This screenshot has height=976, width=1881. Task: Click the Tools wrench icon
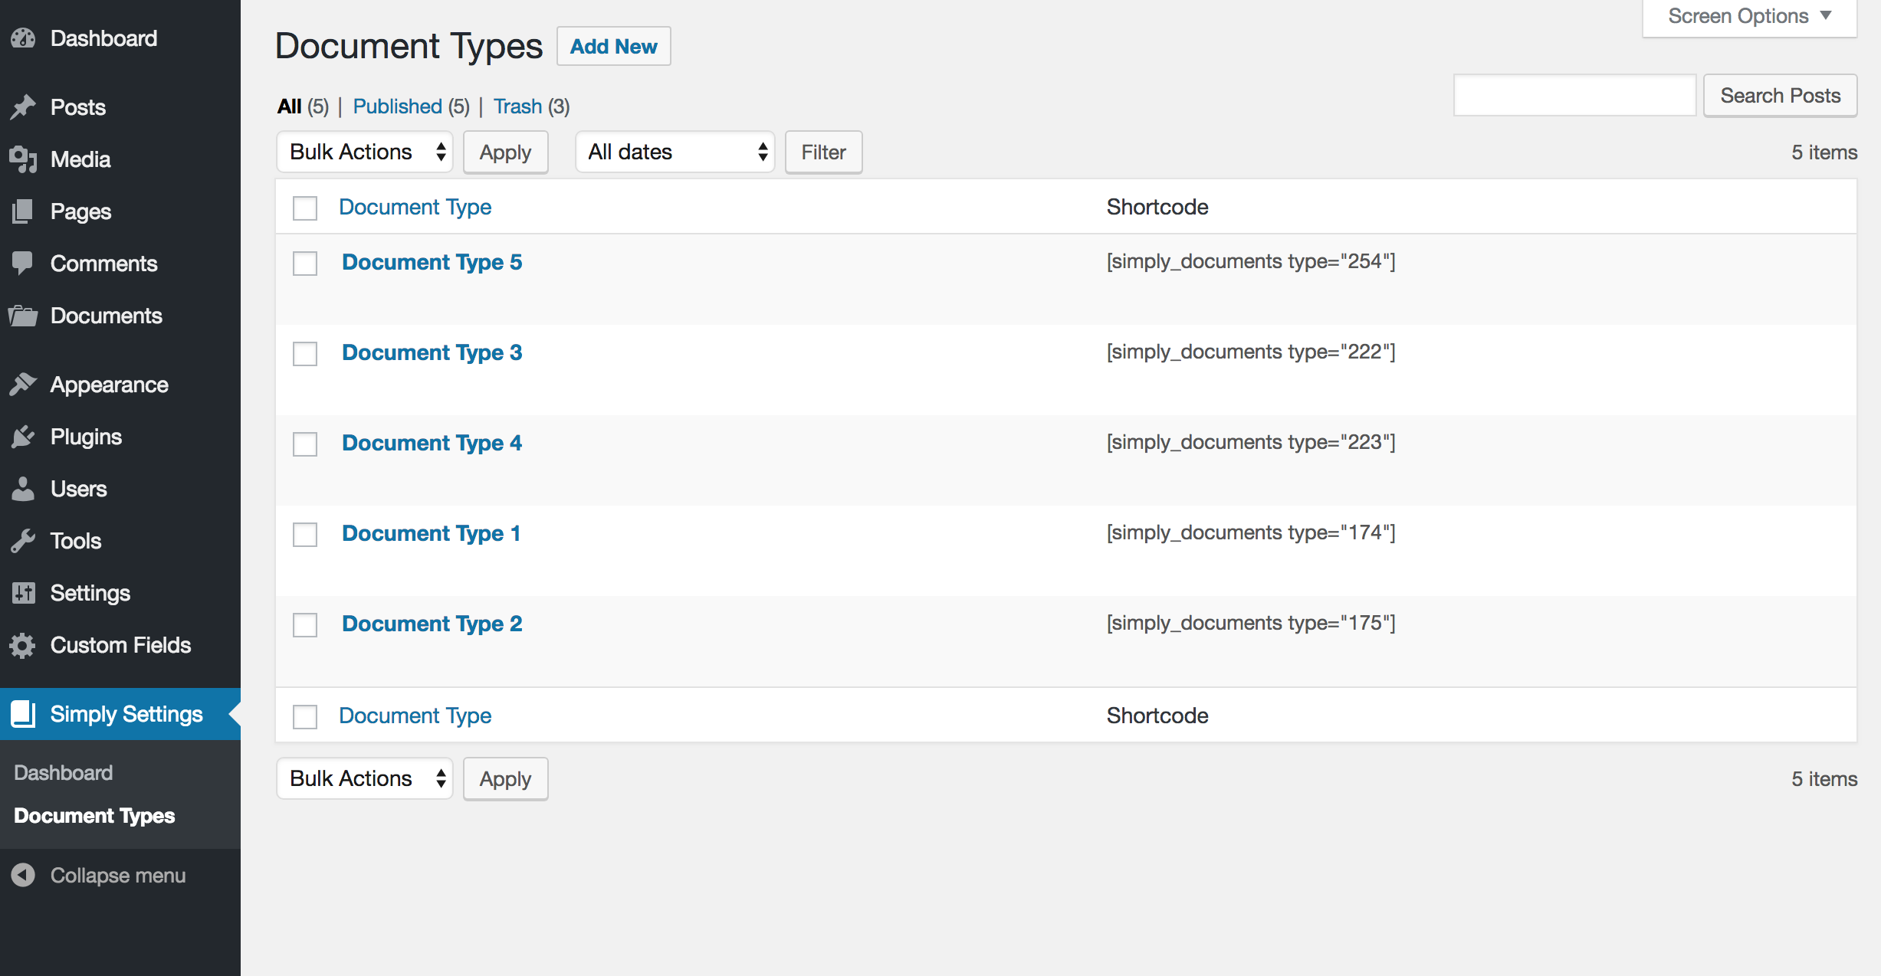tap(23, 541)
